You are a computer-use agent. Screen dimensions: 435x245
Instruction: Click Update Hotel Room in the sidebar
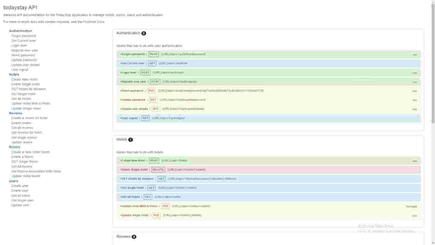coord(26,176)
